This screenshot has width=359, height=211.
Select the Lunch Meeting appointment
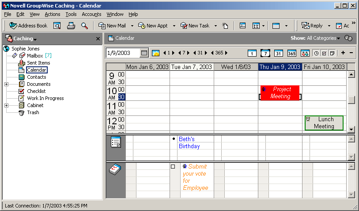click(x=324, y=123)
